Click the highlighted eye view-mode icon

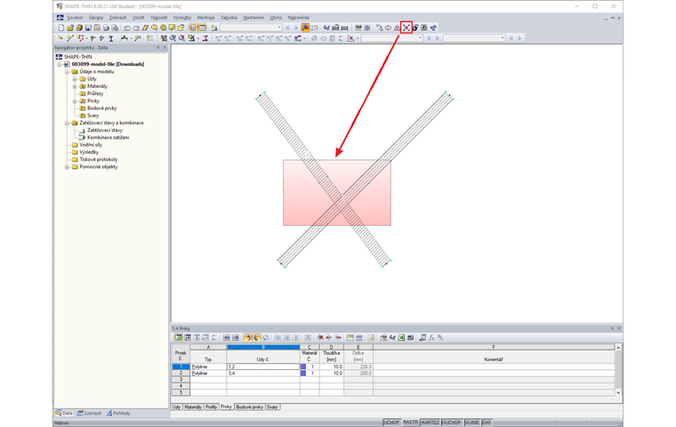pos(305,28)
